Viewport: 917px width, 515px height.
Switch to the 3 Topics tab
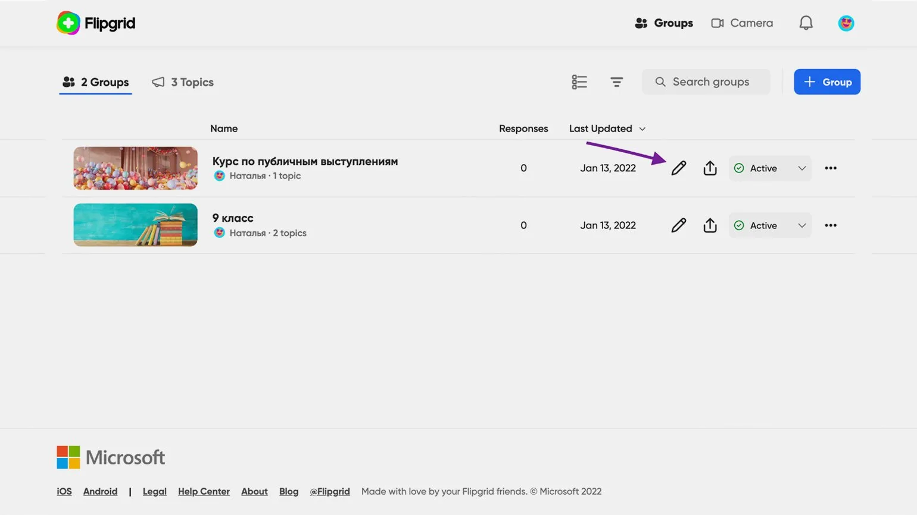[x=183, y=82]
